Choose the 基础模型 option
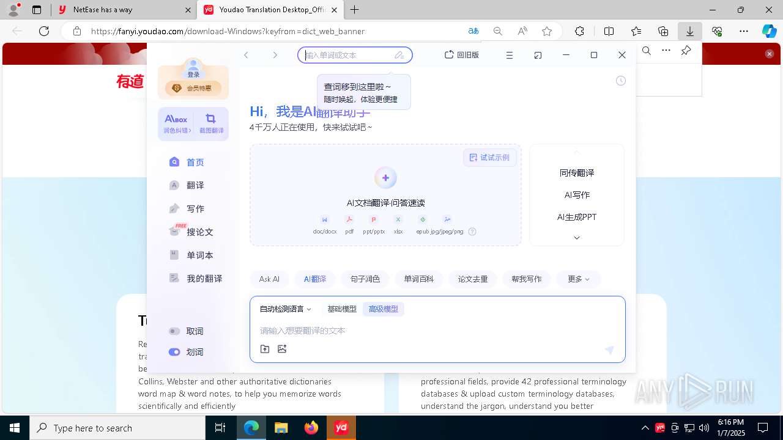The height and width of the screenshot is (440, 783). [x=342, y=309]
